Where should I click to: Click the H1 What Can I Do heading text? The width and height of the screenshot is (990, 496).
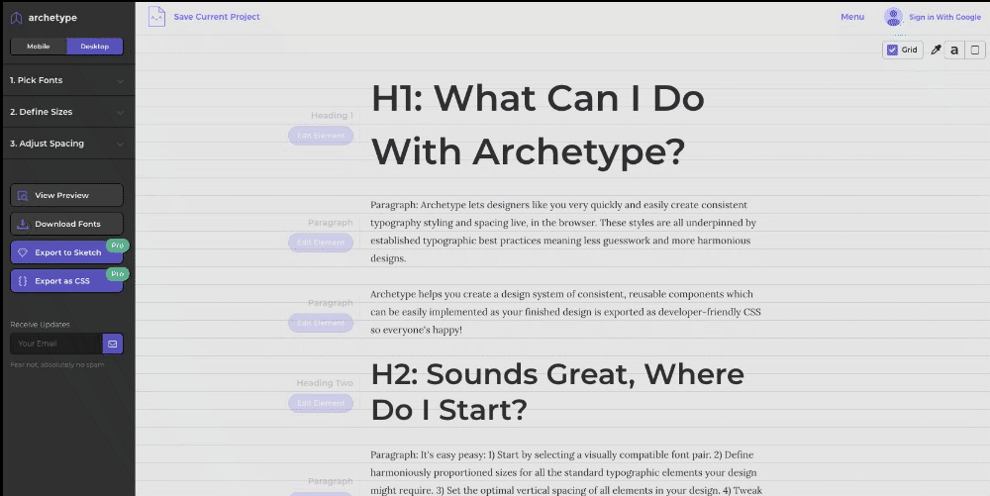[538, 125]
